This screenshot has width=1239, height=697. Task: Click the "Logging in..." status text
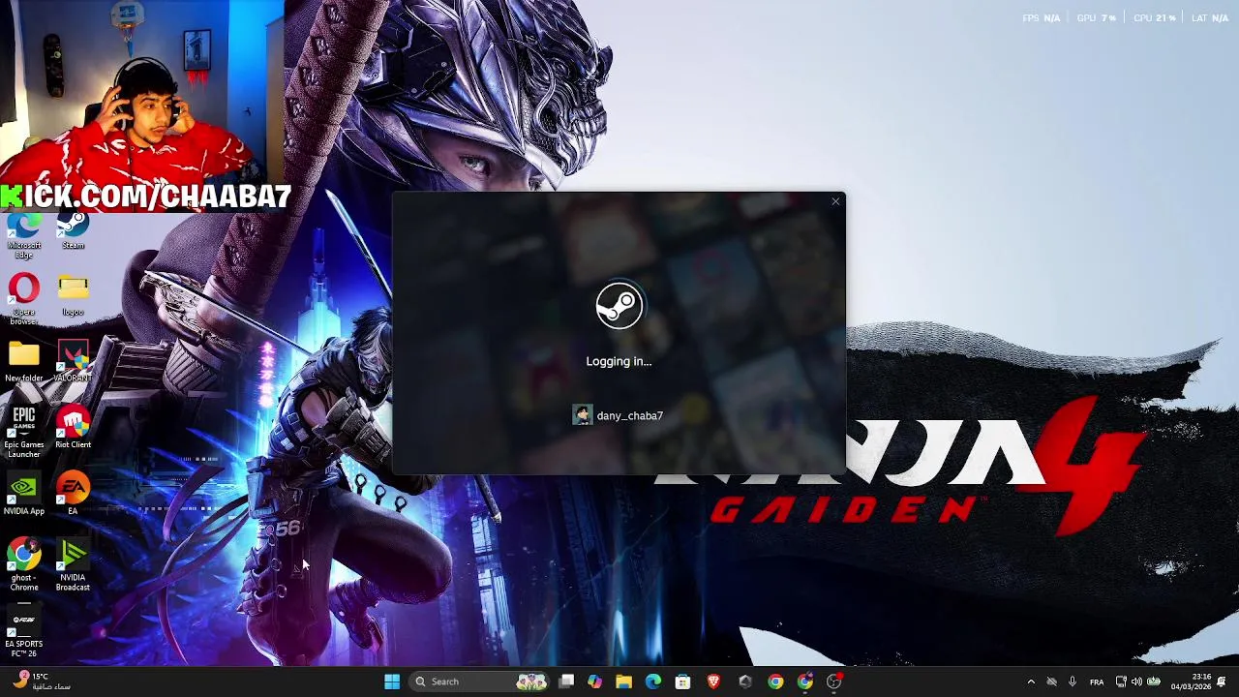[x=619, y=361]
